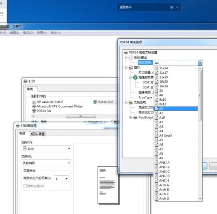Image resolution: width=217 pixels, height=214 pixels.
Task: Click the HP LaserJet P1007 printer icon
Action: [x=34, y=102]
